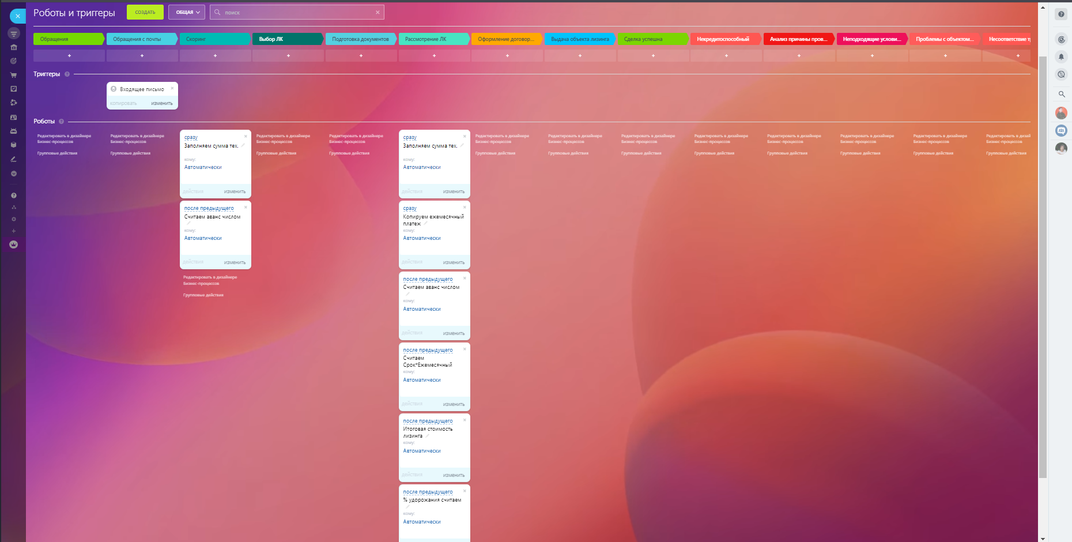The width and height of the screenshot is (1072, 542).
Task: Add robot under the Проблемы с объектом stage
Action: [945, 55]
